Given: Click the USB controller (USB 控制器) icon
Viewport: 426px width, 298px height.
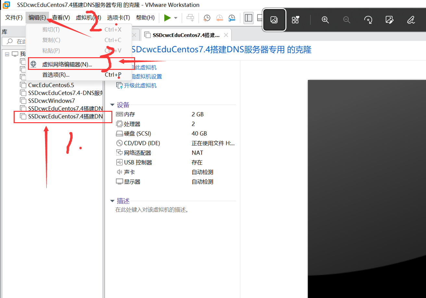Looking at the screenshot, I should coord(119,162).
